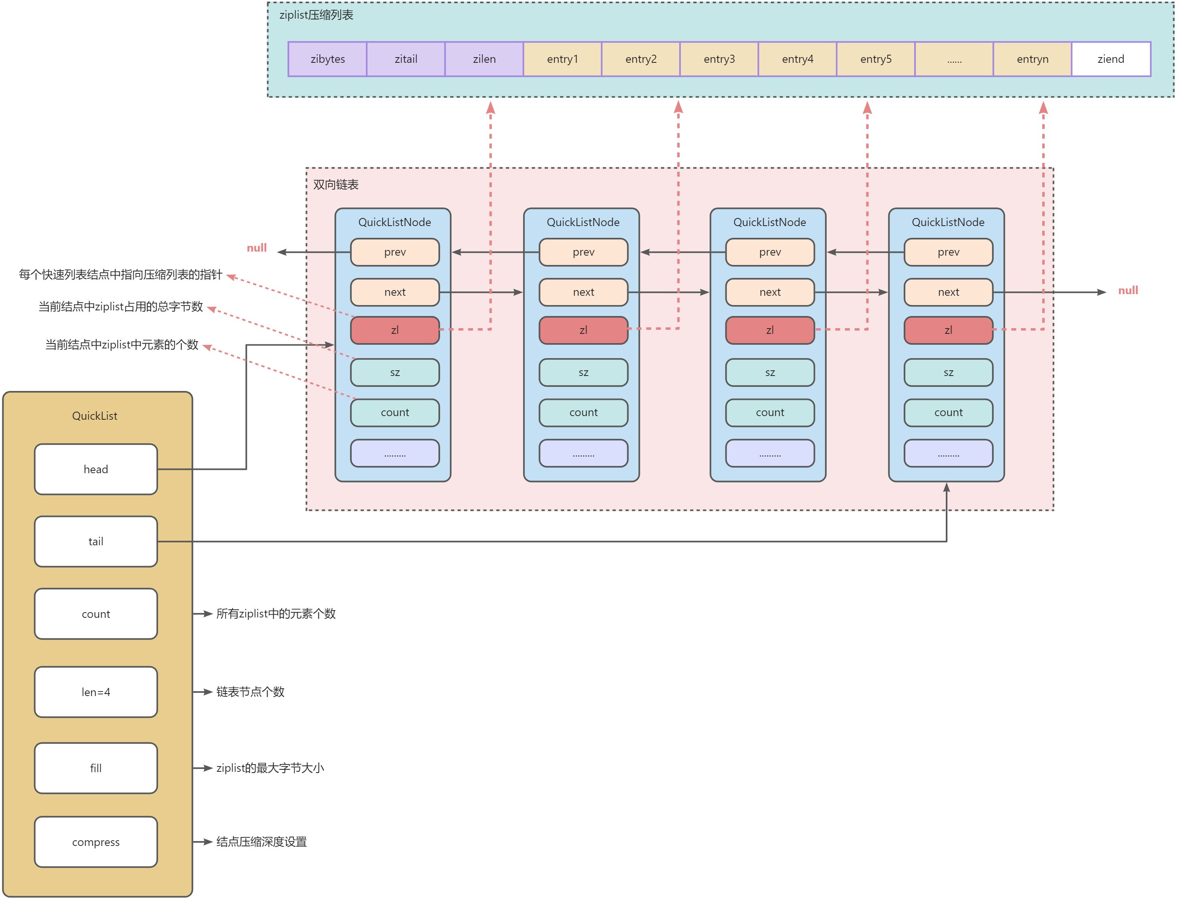
Task: Click the zlbytes cell in ziplist
Action: [x=327, y=60]
